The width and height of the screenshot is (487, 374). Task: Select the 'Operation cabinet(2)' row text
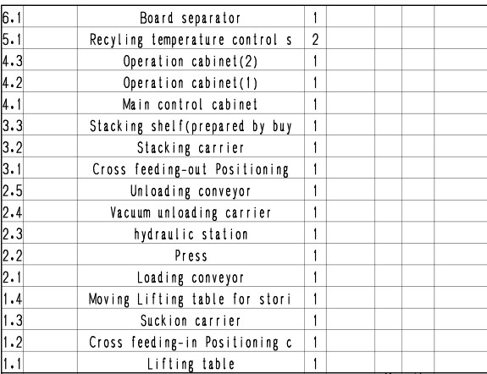[191, 61]
